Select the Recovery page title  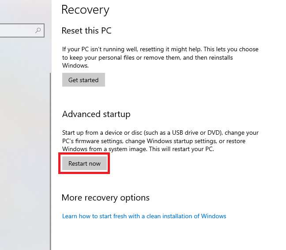[x=85, y=10]
